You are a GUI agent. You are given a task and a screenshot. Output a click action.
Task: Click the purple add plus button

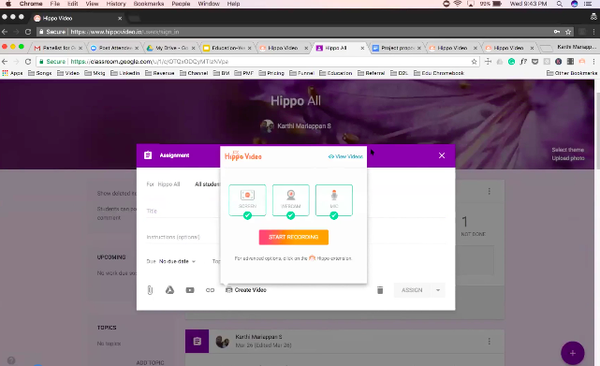click(x=573, y=353)
